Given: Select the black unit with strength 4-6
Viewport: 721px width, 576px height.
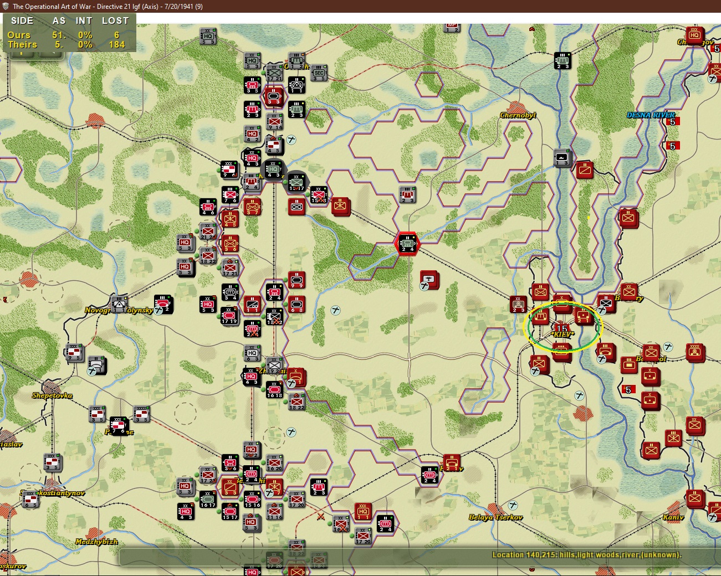Looking at the screenshot, I should click(x=208, y=207).
